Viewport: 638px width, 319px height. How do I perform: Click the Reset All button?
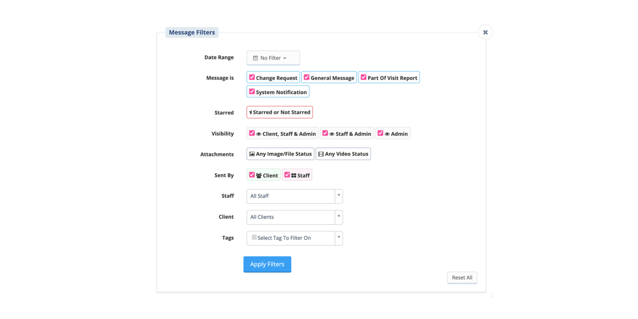[x=462, y=278]
